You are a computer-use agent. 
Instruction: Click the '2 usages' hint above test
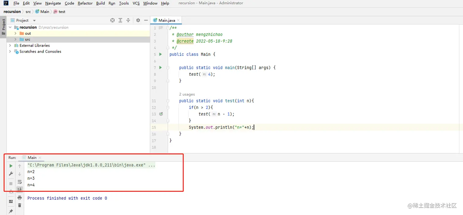pos(187,94)
